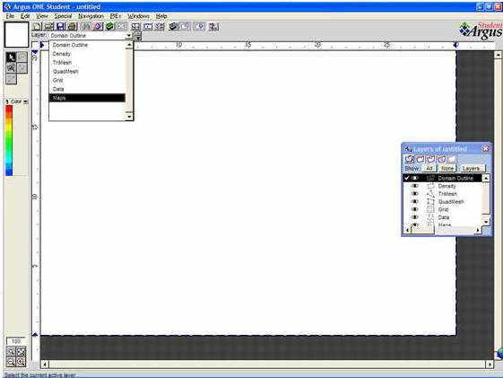This screenshot has width=503, height=378.
Task: Click the Layers... button
Action: tap(472, 168)
